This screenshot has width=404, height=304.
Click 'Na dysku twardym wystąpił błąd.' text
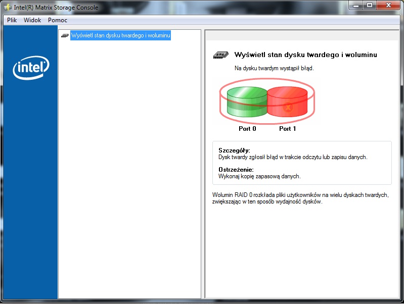(274, 68)
